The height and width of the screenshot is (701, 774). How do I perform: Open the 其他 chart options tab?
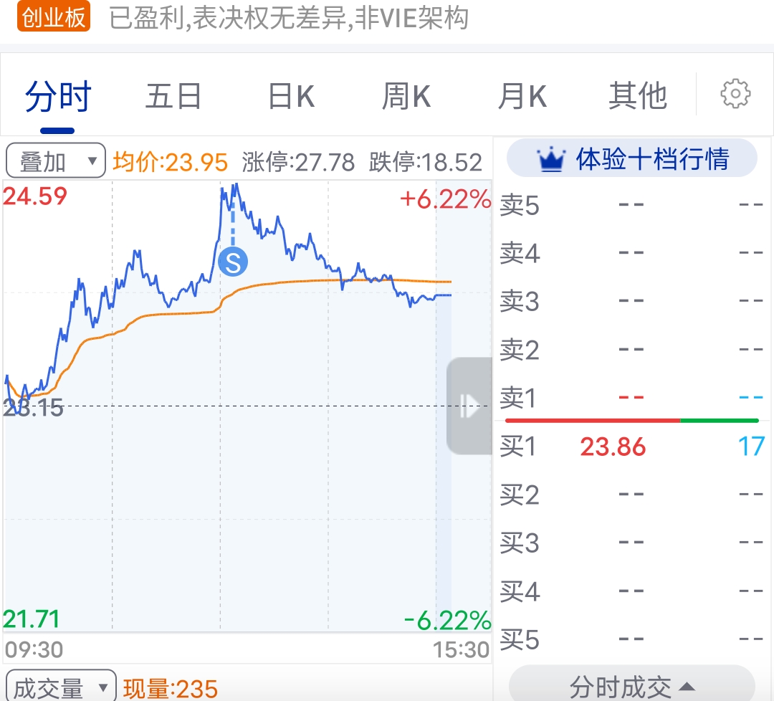[638, 96]
